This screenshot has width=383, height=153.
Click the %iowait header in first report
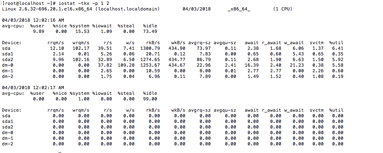(x=102, y=26)
